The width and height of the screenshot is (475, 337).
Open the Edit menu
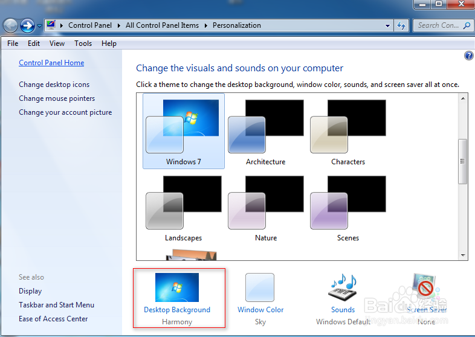pos(34,43)
